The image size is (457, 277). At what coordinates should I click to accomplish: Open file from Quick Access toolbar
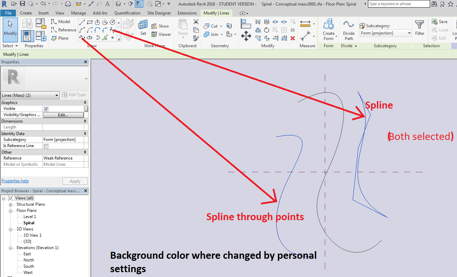click(x=14, y=4)
